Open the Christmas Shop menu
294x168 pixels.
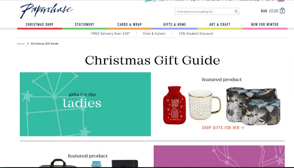[x=39, y=25]
